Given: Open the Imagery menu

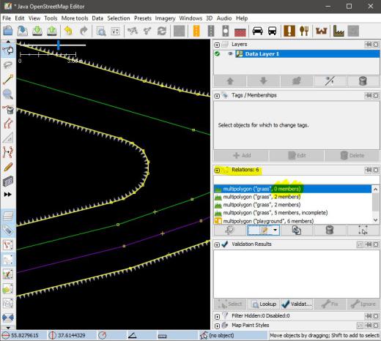Looking at the screenshot, I should (165, 18).
